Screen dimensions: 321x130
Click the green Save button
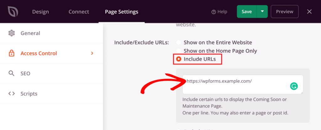pyautogui.click(x=247, y=12)
